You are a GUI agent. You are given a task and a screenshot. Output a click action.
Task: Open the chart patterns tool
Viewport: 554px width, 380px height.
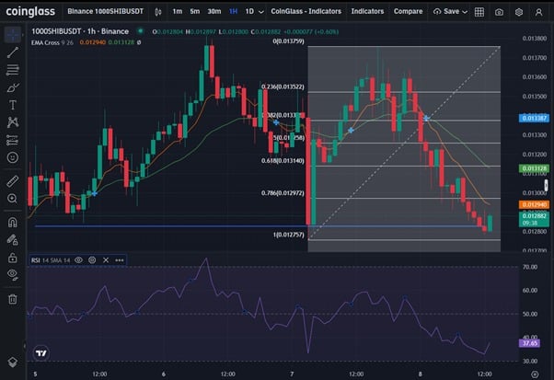(13, 122)
